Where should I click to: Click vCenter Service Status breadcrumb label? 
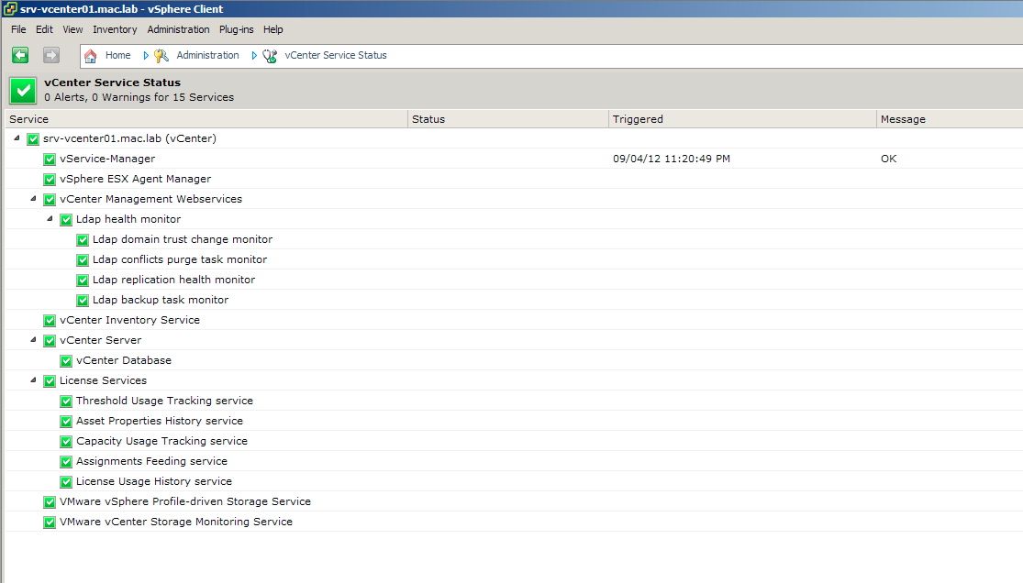click(x=336, y=55)
